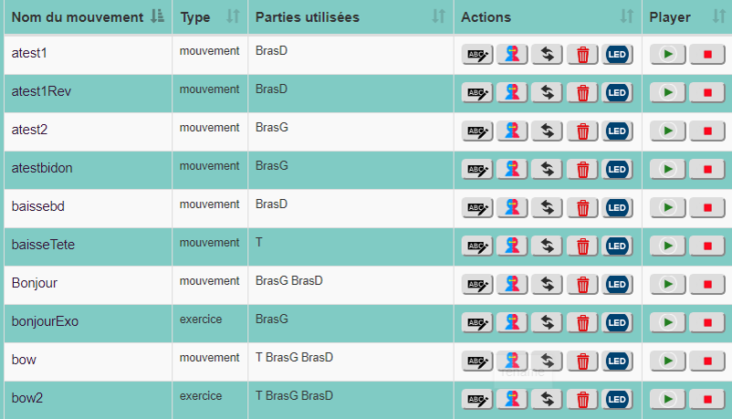732x419 pixels.
Task: Stop the atest2 movement
Action: coord(707,131)
